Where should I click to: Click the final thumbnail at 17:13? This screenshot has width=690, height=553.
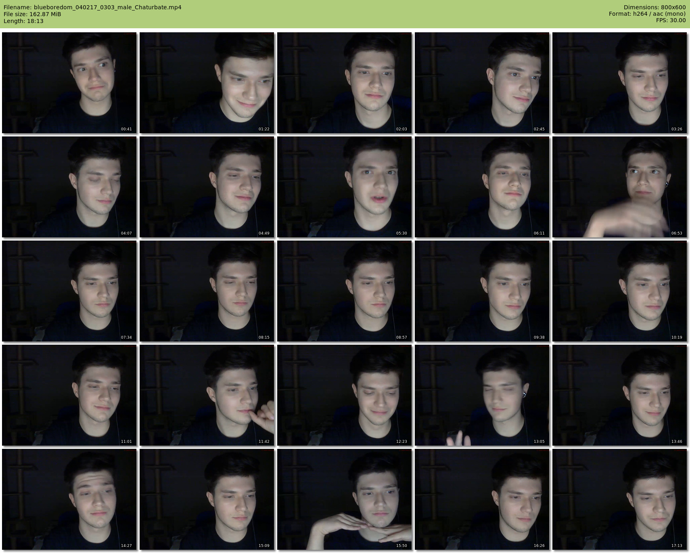pyautogui.click(x=619, y=499)
